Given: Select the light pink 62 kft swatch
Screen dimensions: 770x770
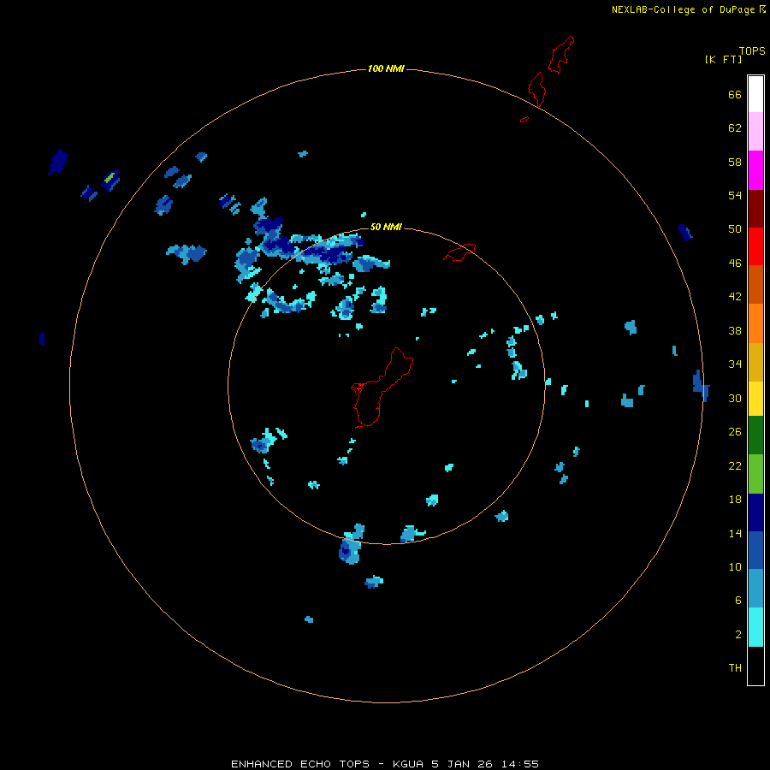Looking at the screenshot, I should [755, 132].
